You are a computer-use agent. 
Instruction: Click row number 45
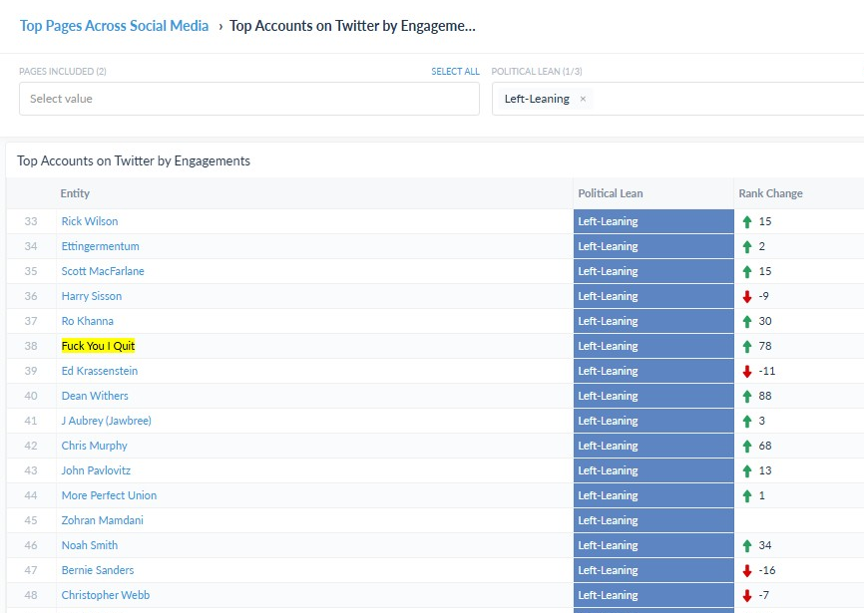click(x=31, y=520)
